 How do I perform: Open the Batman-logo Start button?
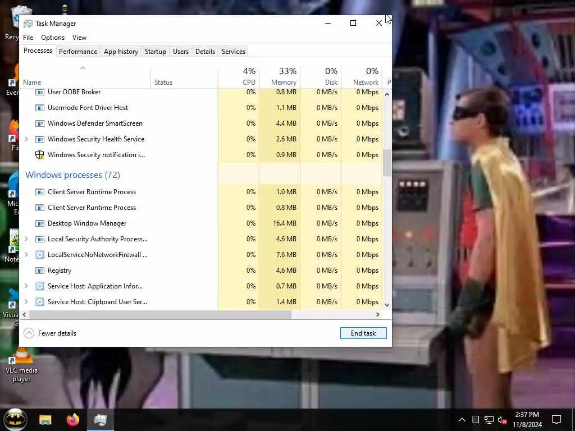[15, 420]
